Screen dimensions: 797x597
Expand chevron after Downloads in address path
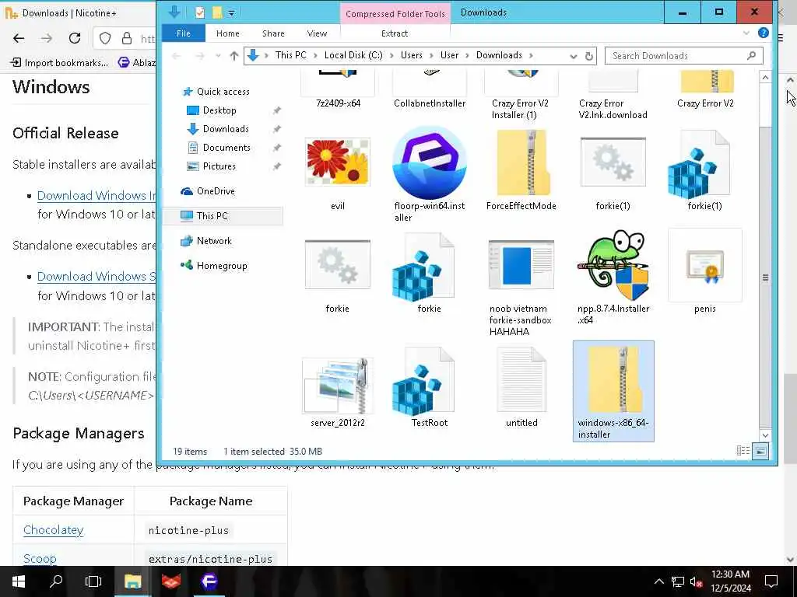[x=531, y=55]
